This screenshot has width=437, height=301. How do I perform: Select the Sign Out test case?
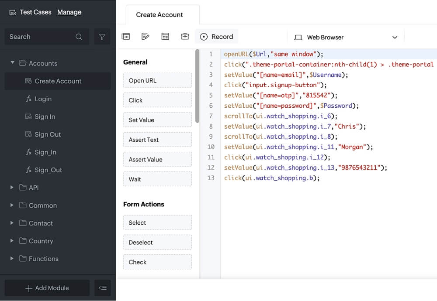48,134
